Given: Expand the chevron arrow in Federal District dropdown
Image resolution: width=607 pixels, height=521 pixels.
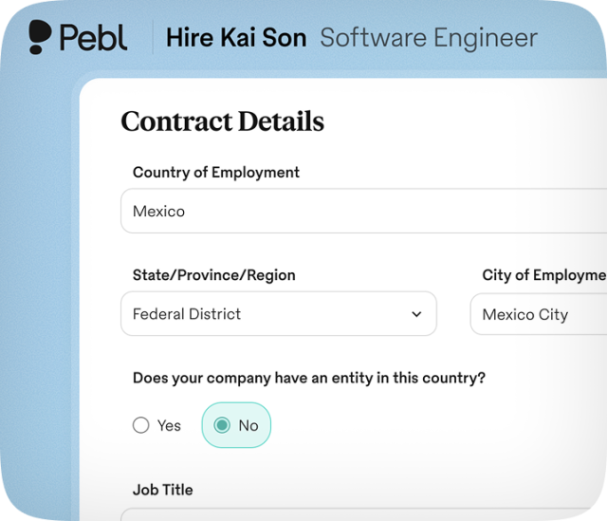Looking at the screenshot, I should point(416,314).
